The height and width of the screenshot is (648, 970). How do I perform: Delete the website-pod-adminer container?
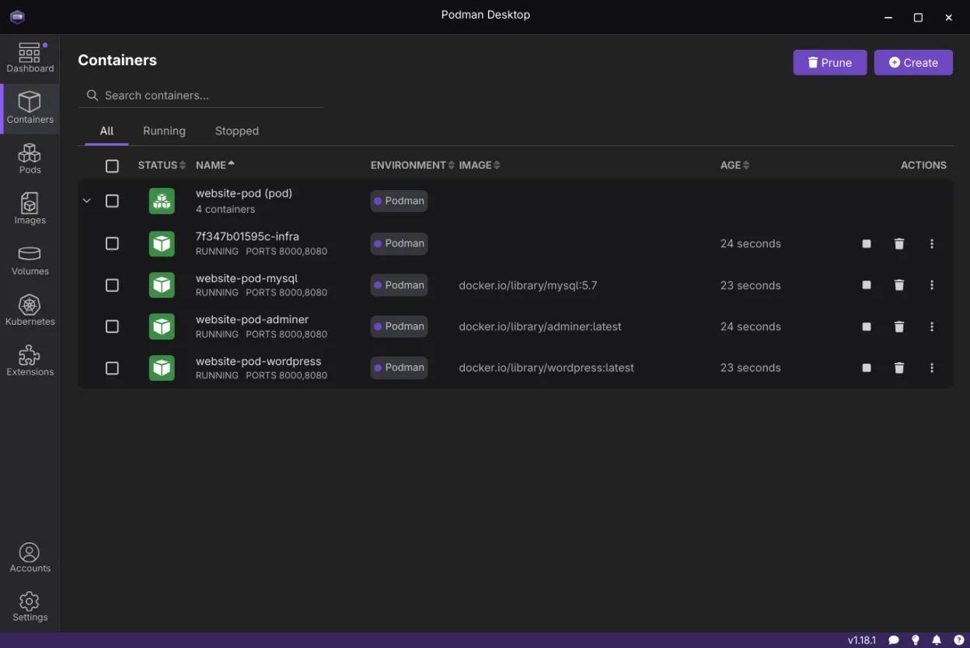click(x=899, y=327)
